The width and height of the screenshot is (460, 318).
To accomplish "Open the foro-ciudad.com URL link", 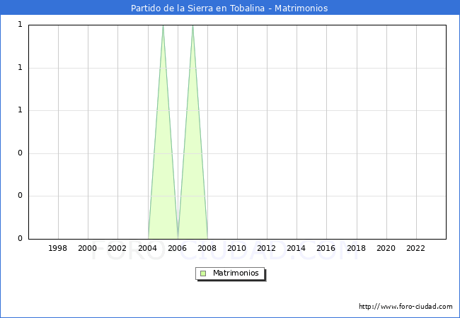I will (x=406, y=307).
